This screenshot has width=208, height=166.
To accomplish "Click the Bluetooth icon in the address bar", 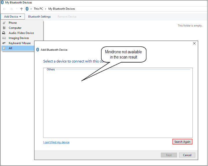I will pyautogui.click(x=27, y=9).
